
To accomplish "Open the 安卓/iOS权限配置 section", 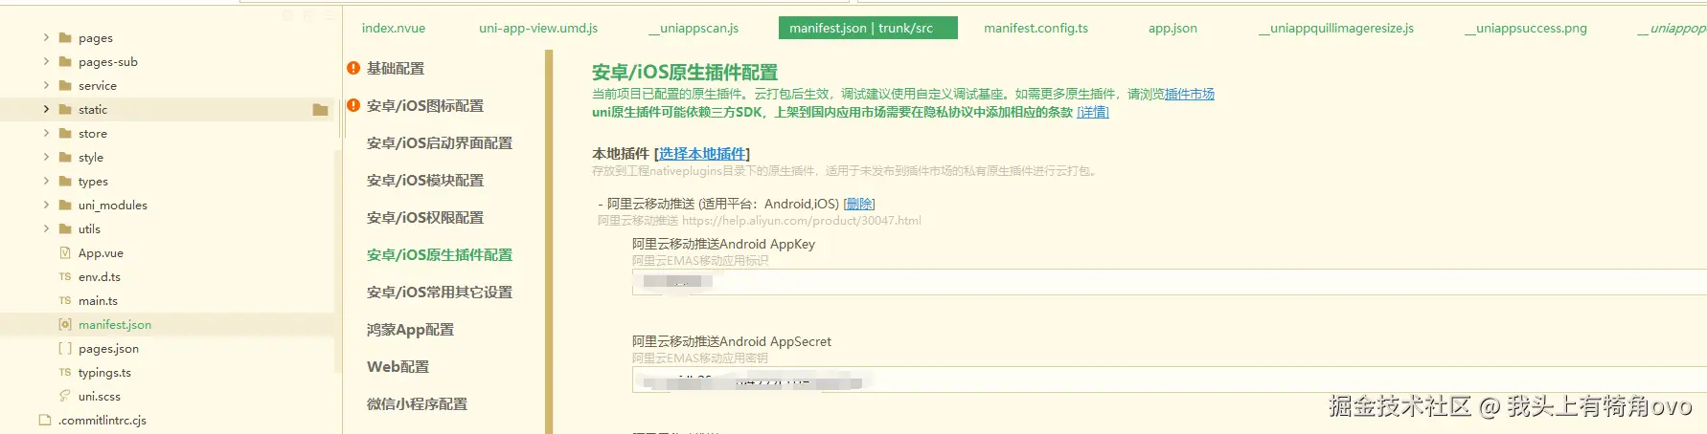I will point(425,217).
